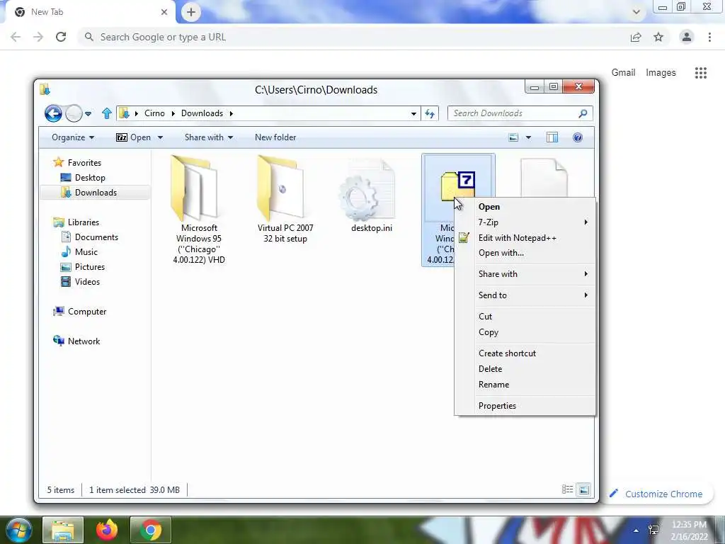Open the Share with toolbar dropdown
This screenshot has height=544, width=725.
(x=209, y=137)
